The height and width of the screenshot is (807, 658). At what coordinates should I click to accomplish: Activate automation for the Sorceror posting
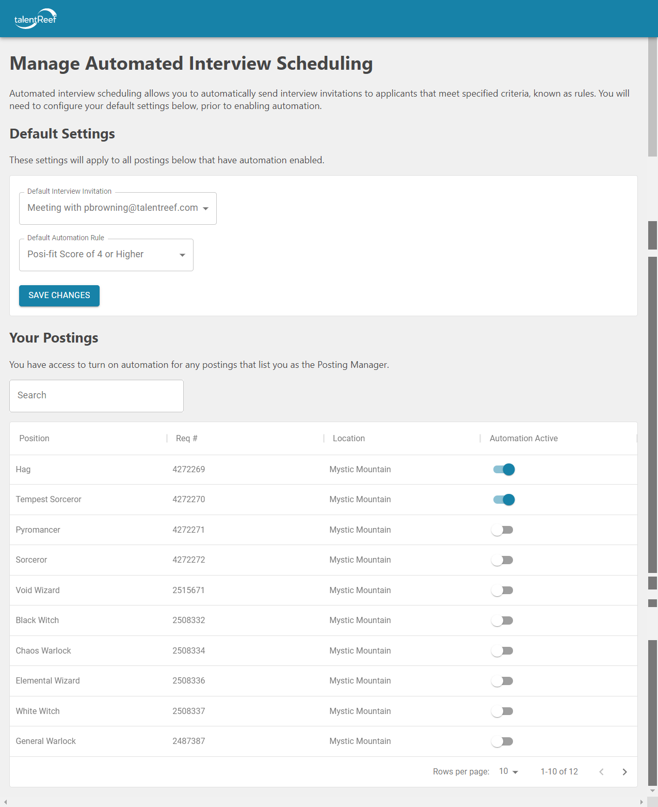tap(502, 560)
